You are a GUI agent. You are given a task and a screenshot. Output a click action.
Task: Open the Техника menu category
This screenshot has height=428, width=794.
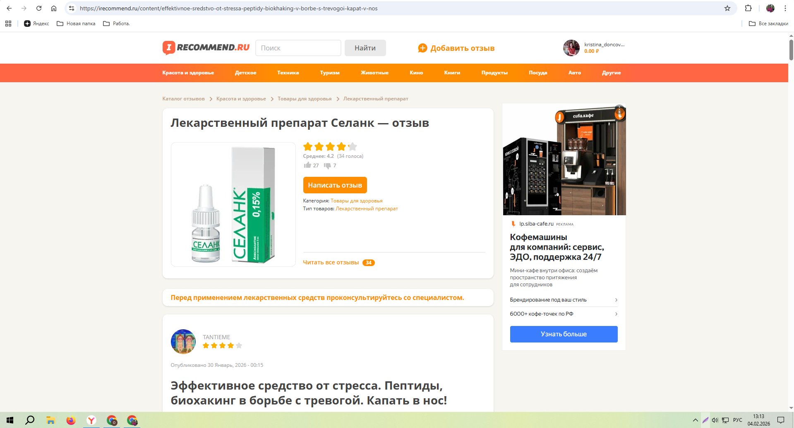coord(288,73)
